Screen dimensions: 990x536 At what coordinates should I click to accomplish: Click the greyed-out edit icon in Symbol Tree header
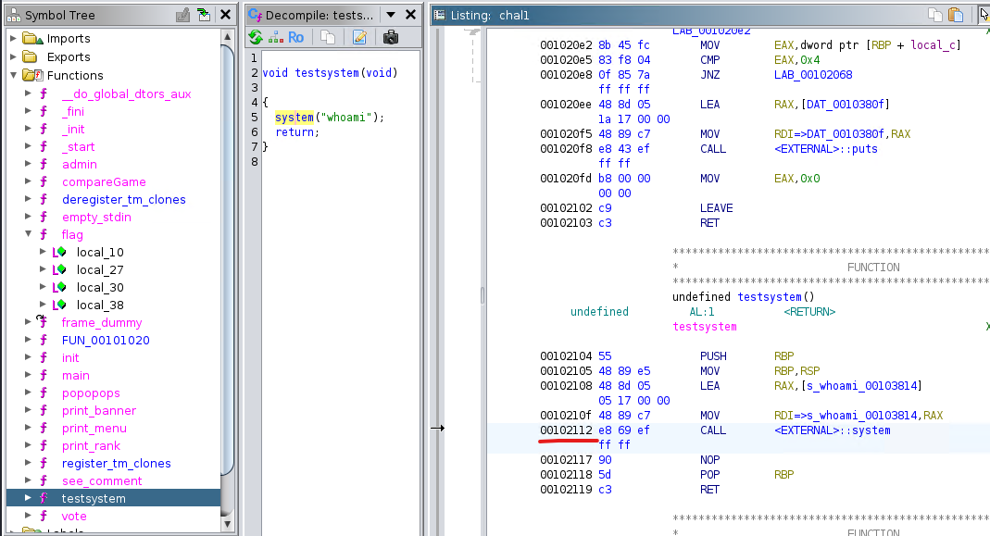tap(182, 15)
